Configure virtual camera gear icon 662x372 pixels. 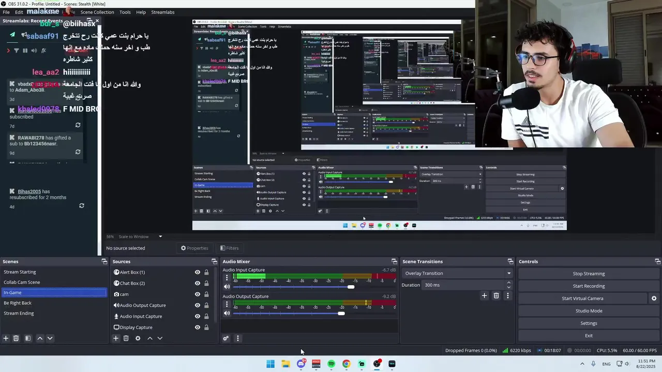pos(654,298)
